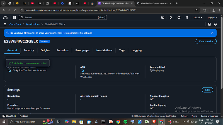Open the AWS home logo
Image resolution: width=223 pixels, height=125 pixels.
(5, 17)
